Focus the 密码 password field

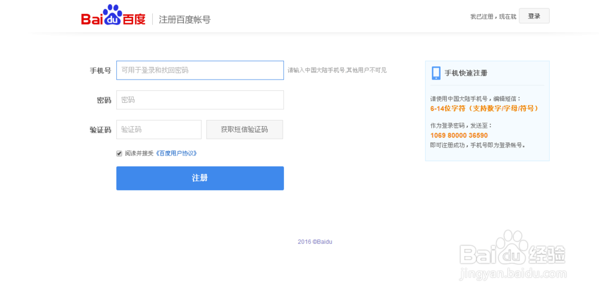click(200, 100)
